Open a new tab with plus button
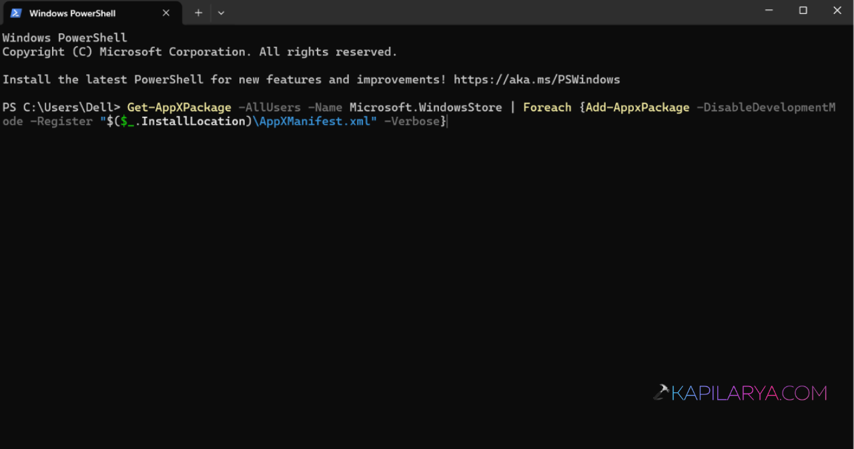The height and width of the screenshot is (449, 854). pos(198,13)
